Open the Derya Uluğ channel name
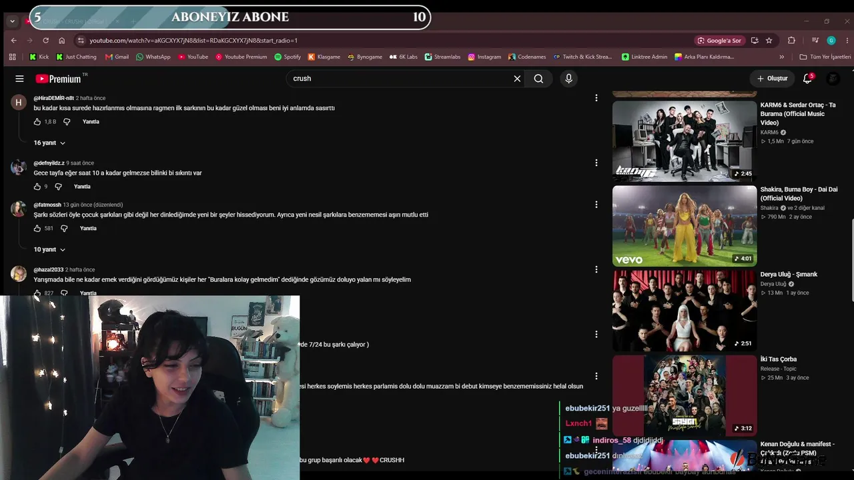 pos(773,284)
